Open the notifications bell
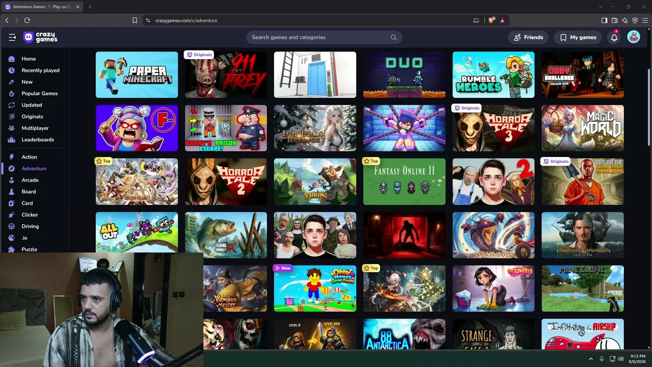Screen dimensions: 652x367 click(x=614, y=37)
